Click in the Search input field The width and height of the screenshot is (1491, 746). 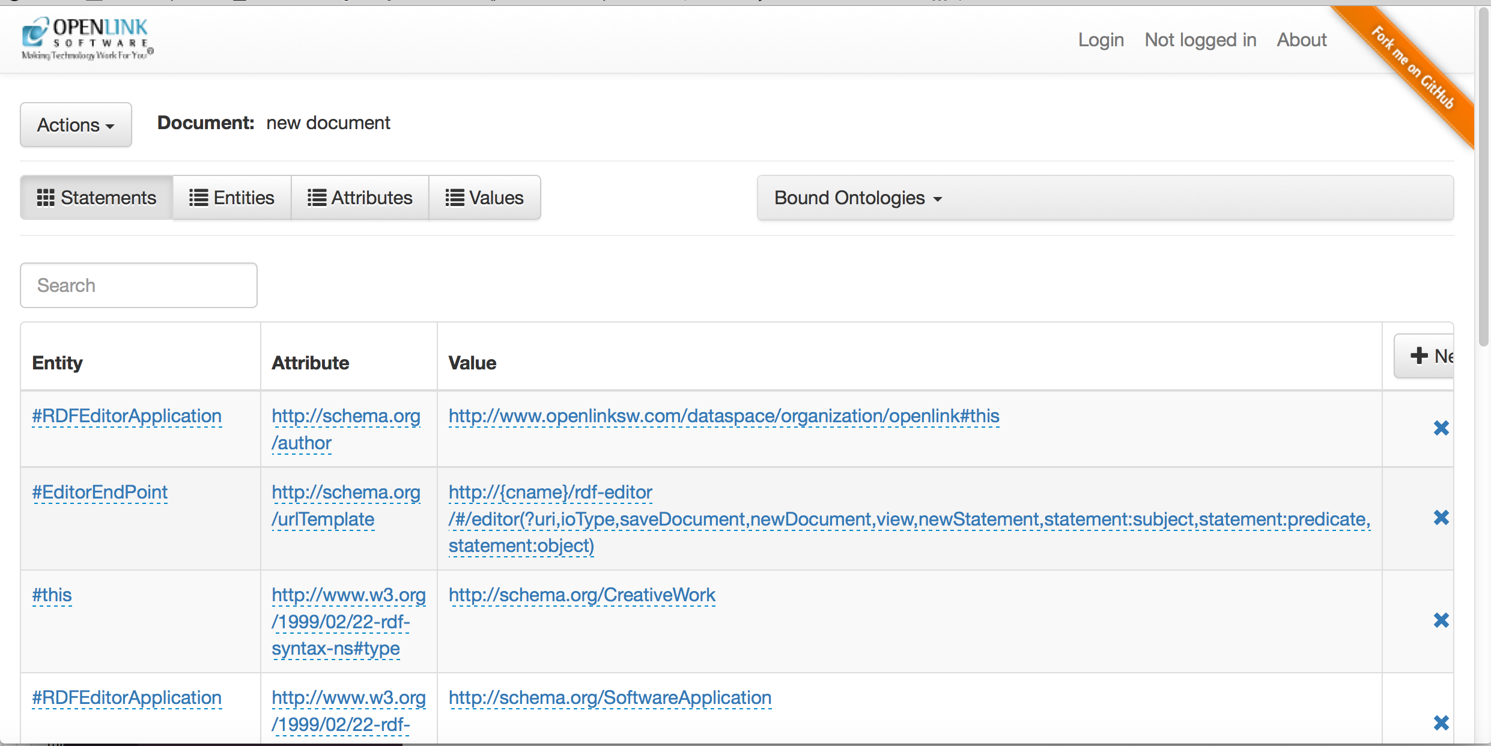pyautogui.click(x=139, y=285)
